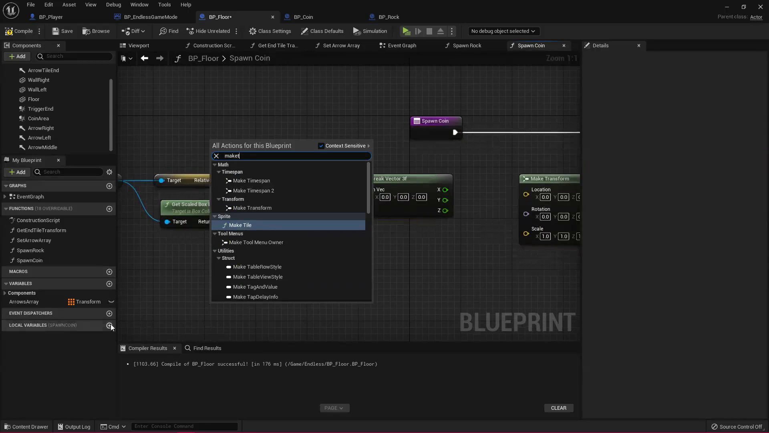Browse to asset in Content Browser
Viewport: 769px width, 433px height.
pyautogui.click(x=96, y=31)
